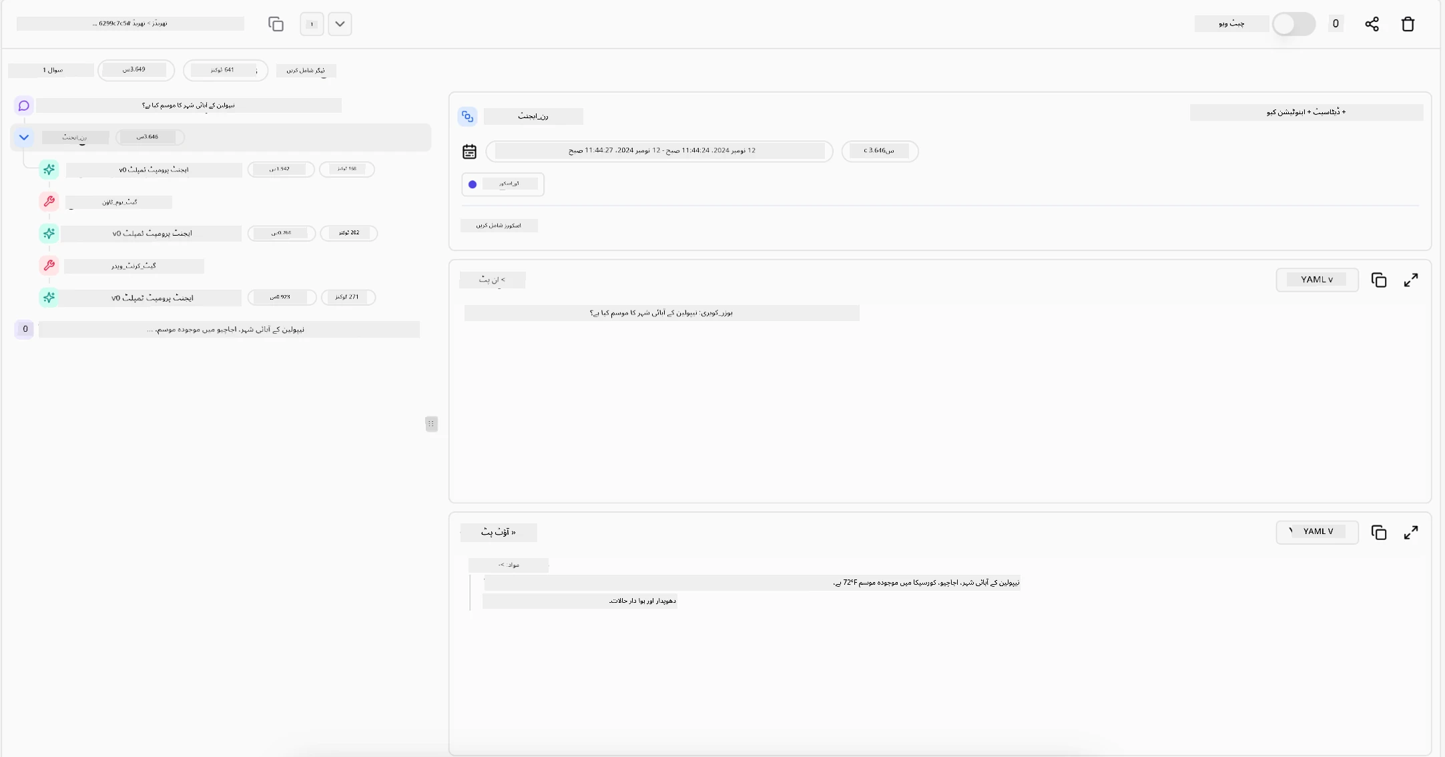Image resolution: width=1445 pixels, height=757 pixels.
Task: Copy the input section content
Action: [x=1378, y=280]
